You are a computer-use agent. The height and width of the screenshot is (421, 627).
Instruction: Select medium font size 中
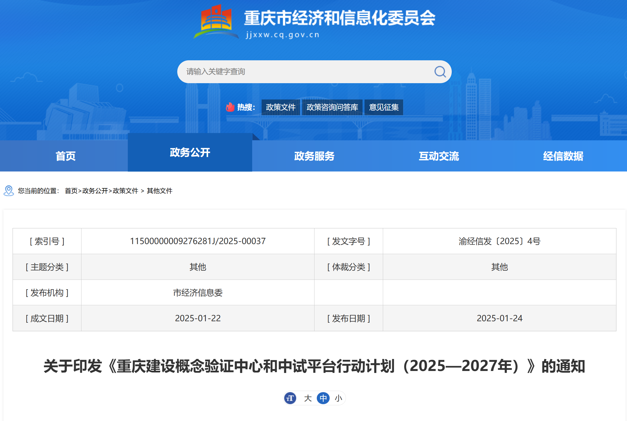323,398
